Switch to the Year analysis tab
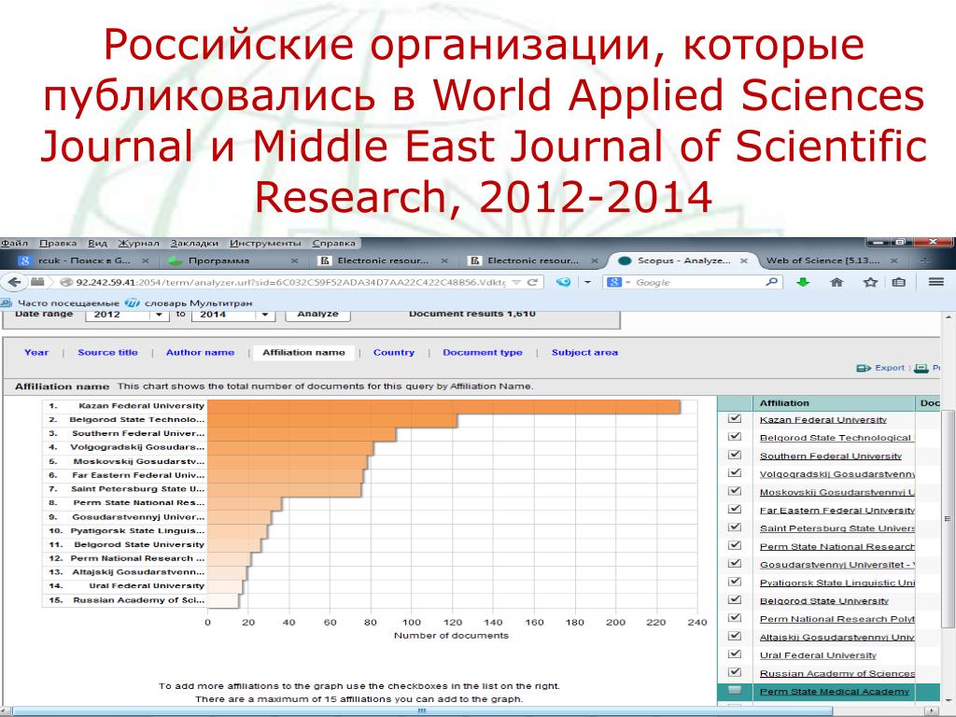 [36, 352]
